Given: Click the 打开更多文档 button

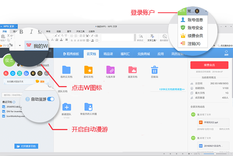Looking at the screenshot, I should tap(27, 146).
